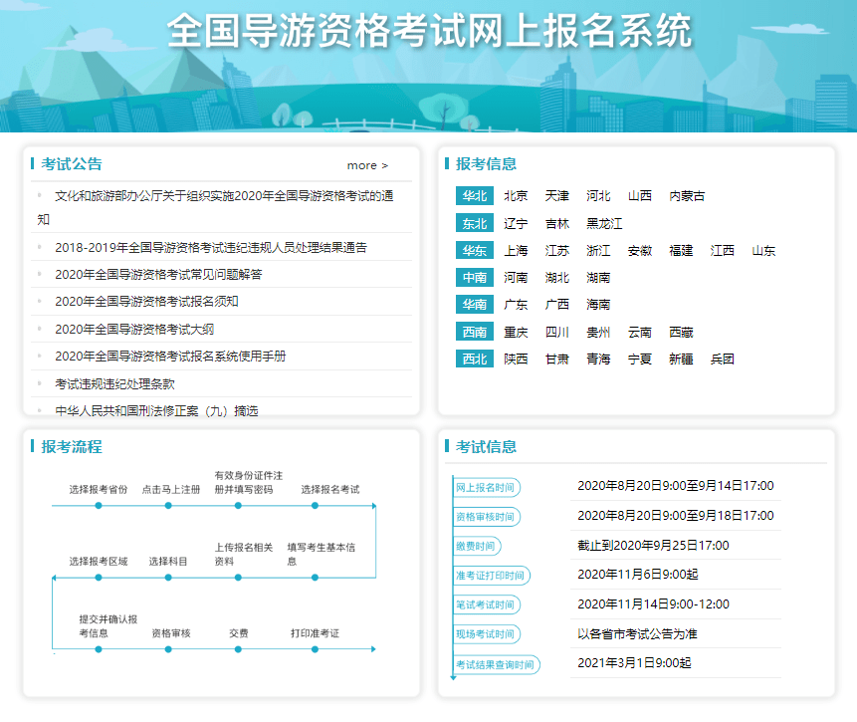857x722 pixels.
Task: Select 海南 under the 华南 region
Action: 599,305
